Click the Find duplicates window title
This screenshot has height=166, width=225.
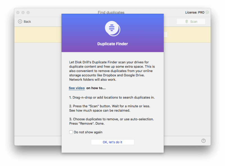click(x=111, y=12)
